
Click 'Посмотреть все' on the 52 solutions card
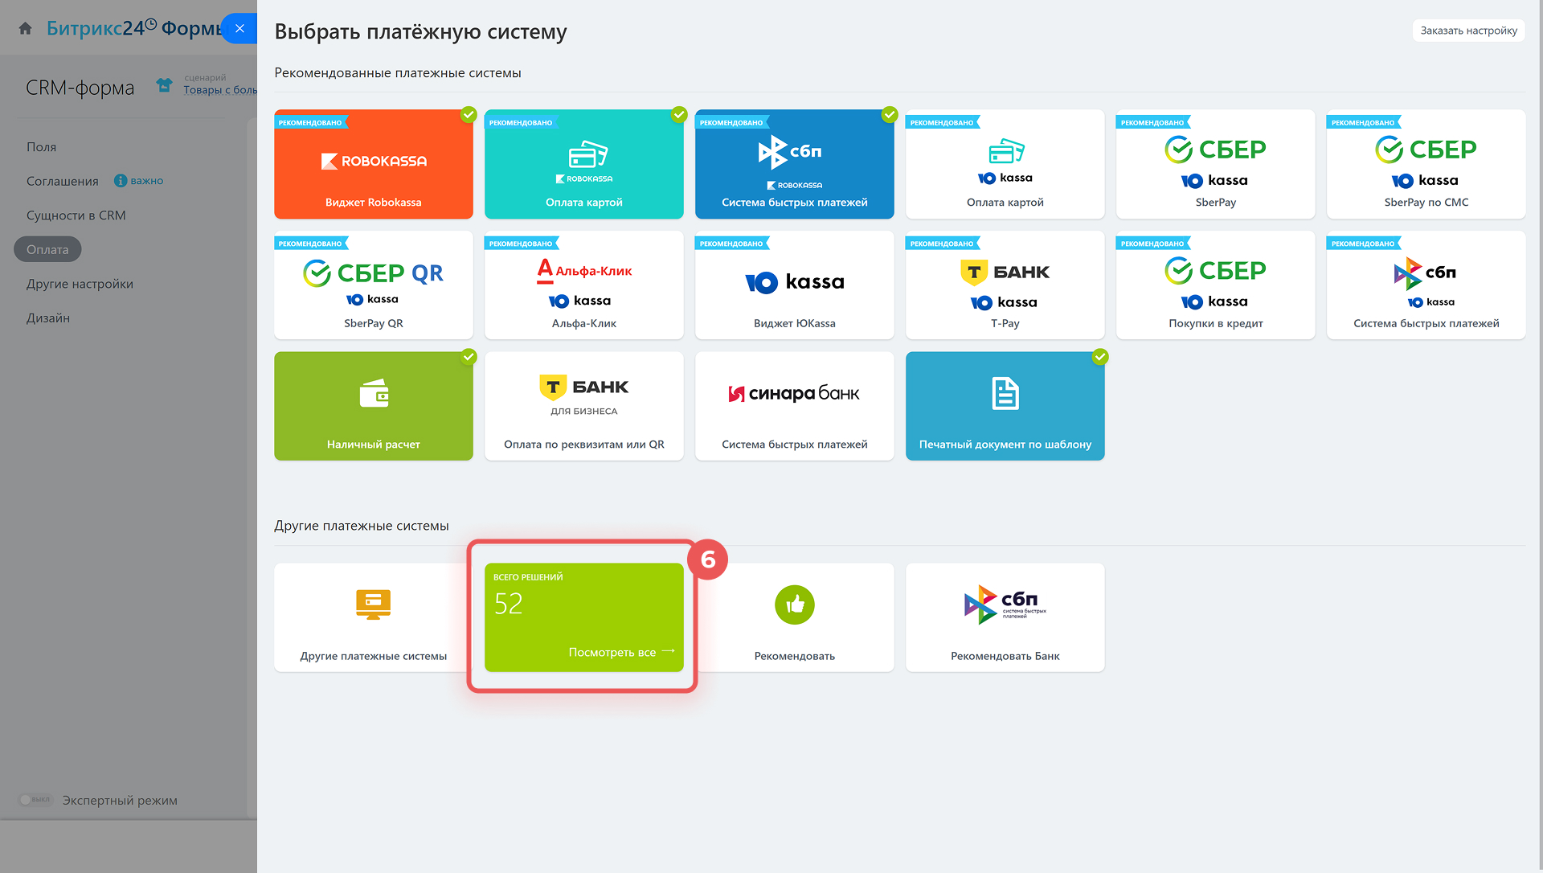tap(621, 652)
